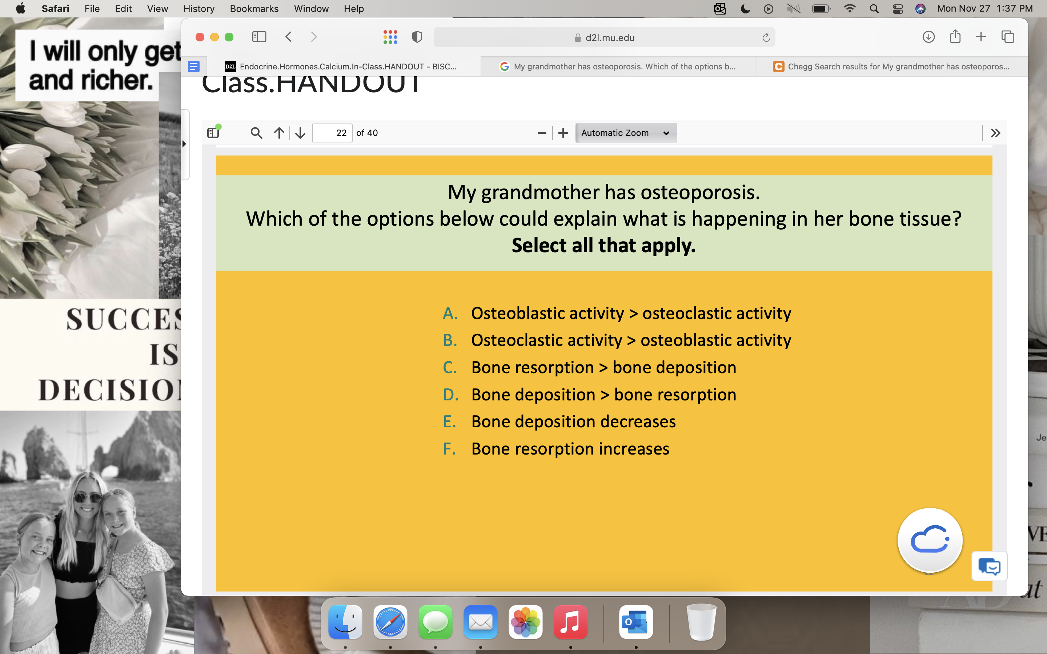Expand collapsed side panel arrow handle
This screenshot has width=1047, height=654.
tap(184, 144)
